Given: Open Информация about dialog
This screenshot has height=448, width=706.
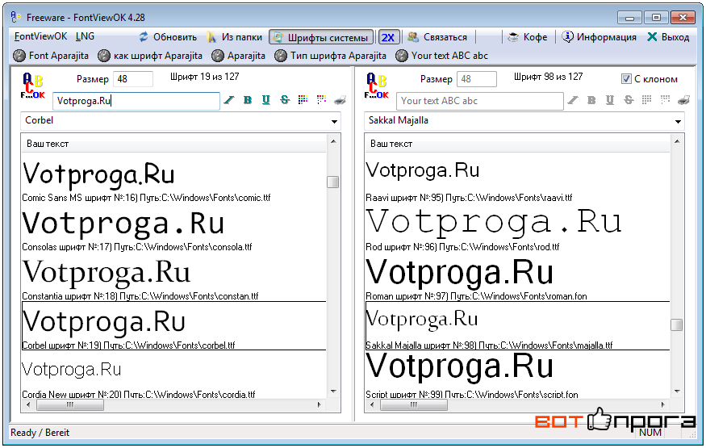Looking at the screenshot, I should (599, 37).
